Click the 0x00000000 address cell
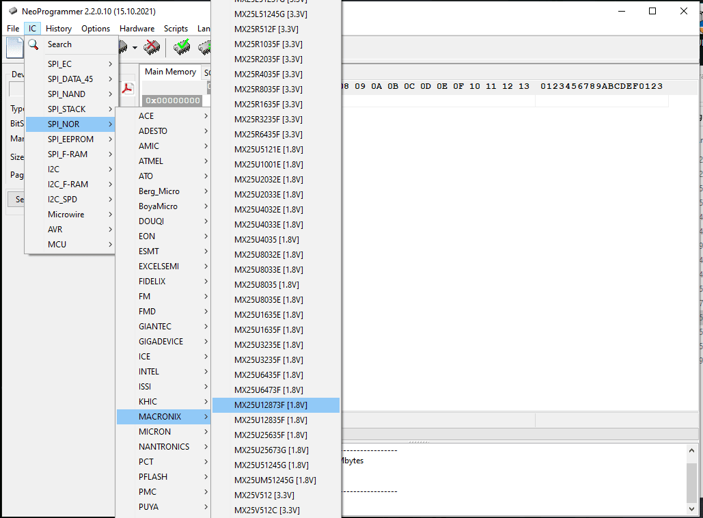The image size is (703, 518). tap(173, 100)
